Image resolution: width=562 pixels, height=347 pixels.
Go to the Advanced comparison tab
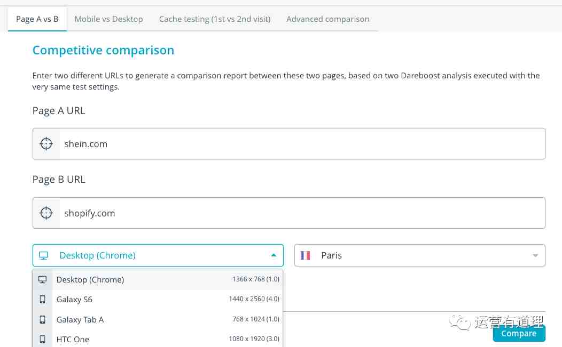click(327, 19)
